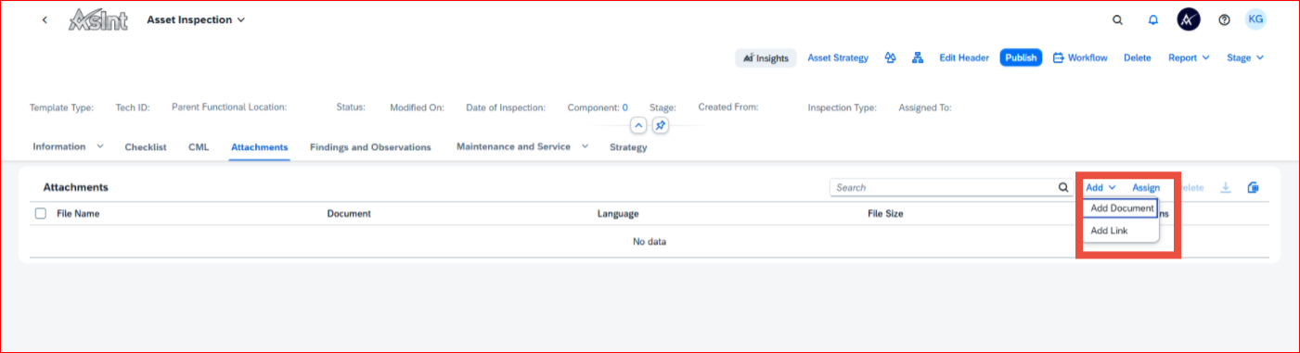Viewport: 1300px width, 353px height.
Task: Expand the Information tab arrow
Action: coord(100,146)
